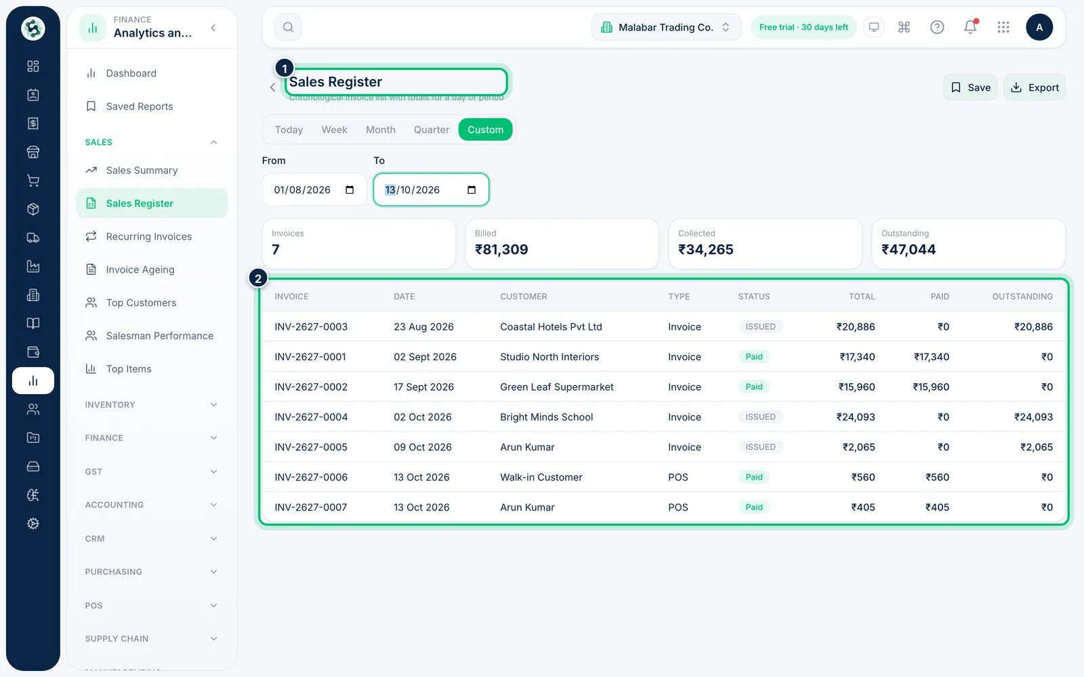
Task: Open the apps grid launcher icon
Action: click(x=1003, y=27)
